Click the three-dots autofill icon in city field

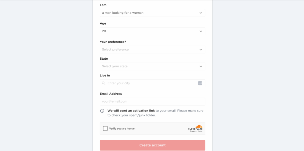tap(200, 83)
